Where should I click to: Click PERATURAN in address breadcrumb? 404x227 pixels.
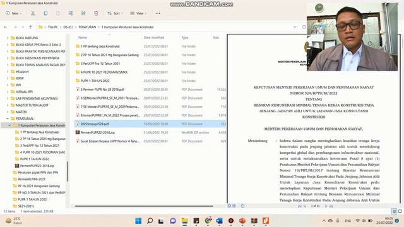coord(87,27)
